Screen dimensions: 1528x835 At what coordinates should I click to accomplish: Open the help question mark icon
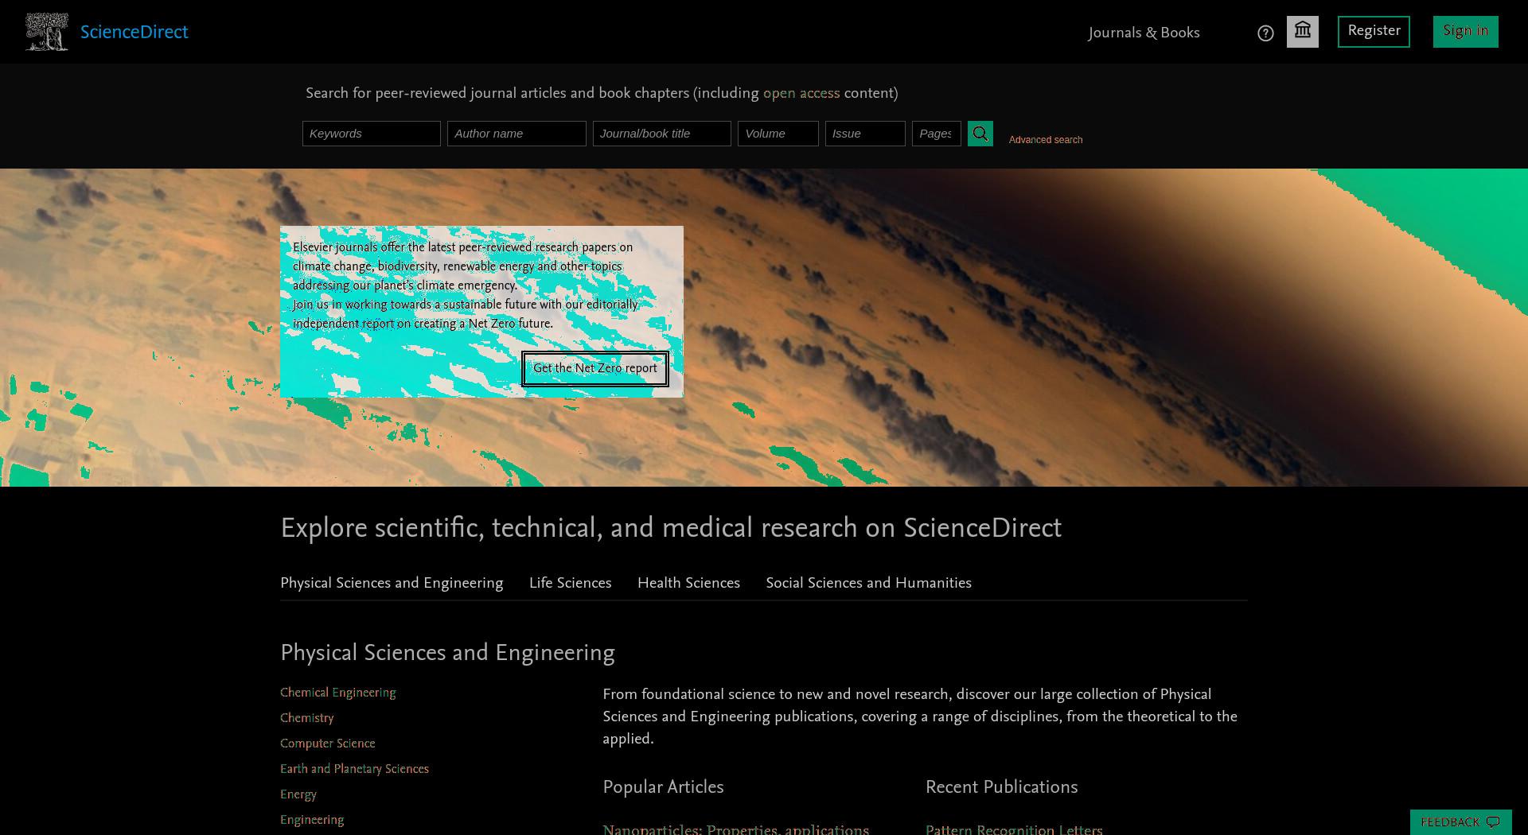pyautogui.click(x=1265, y=33)
